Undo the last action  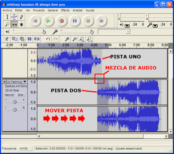click(48, 39)
